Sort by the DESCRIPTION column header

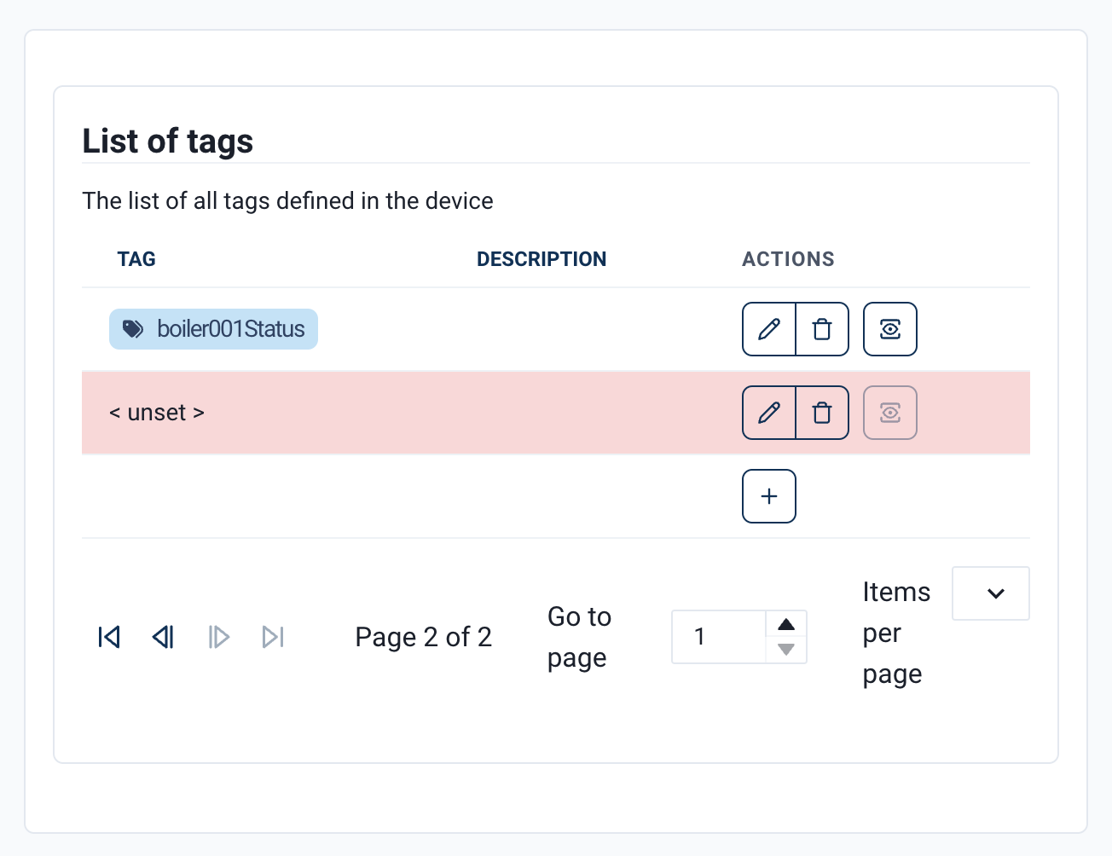point(542,259)
